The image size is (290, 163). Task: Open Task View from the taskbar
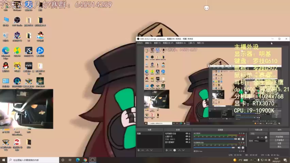[x=70, y=160]
